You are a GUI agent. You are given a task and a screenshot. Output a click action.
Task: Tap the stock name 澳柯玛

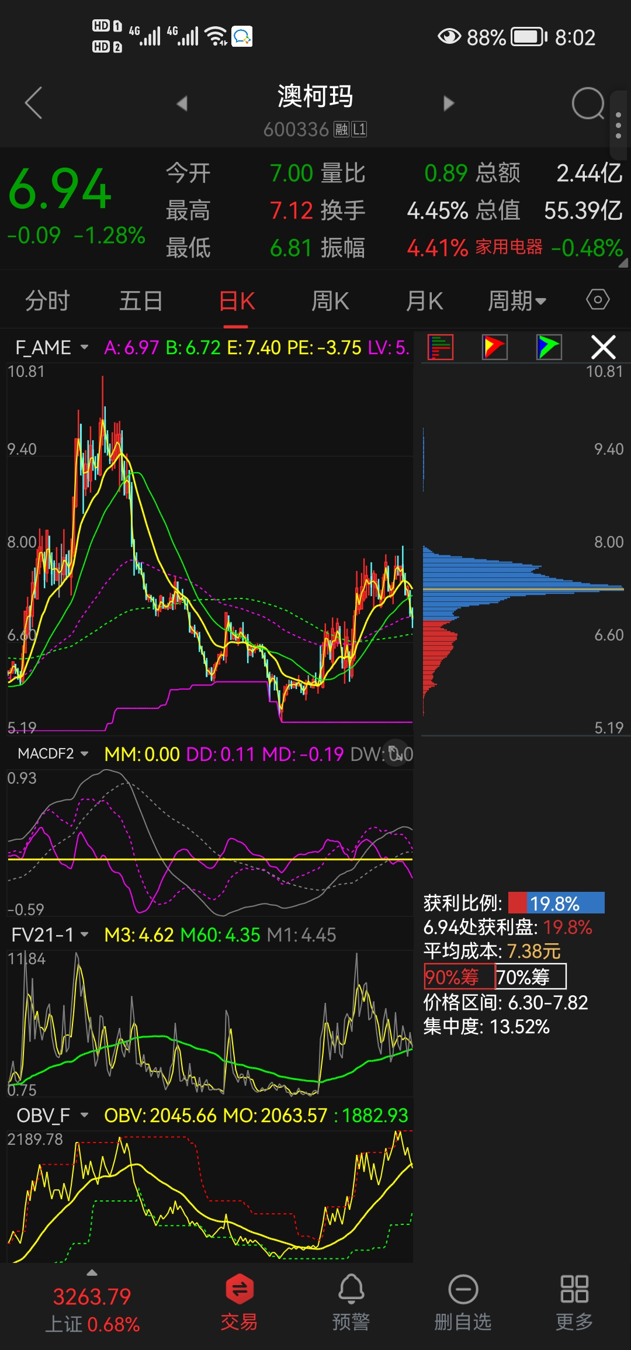[x=315, y=96]
